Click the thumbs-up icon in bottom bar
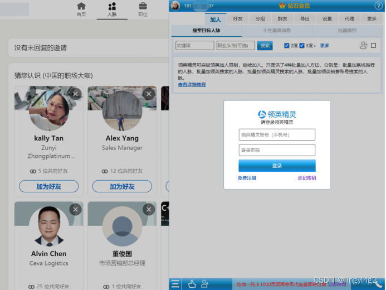386x290 pixels. point(192,284)
